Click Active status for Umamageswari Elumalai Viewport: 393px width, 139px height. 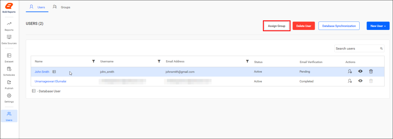(x=258, y=81)
